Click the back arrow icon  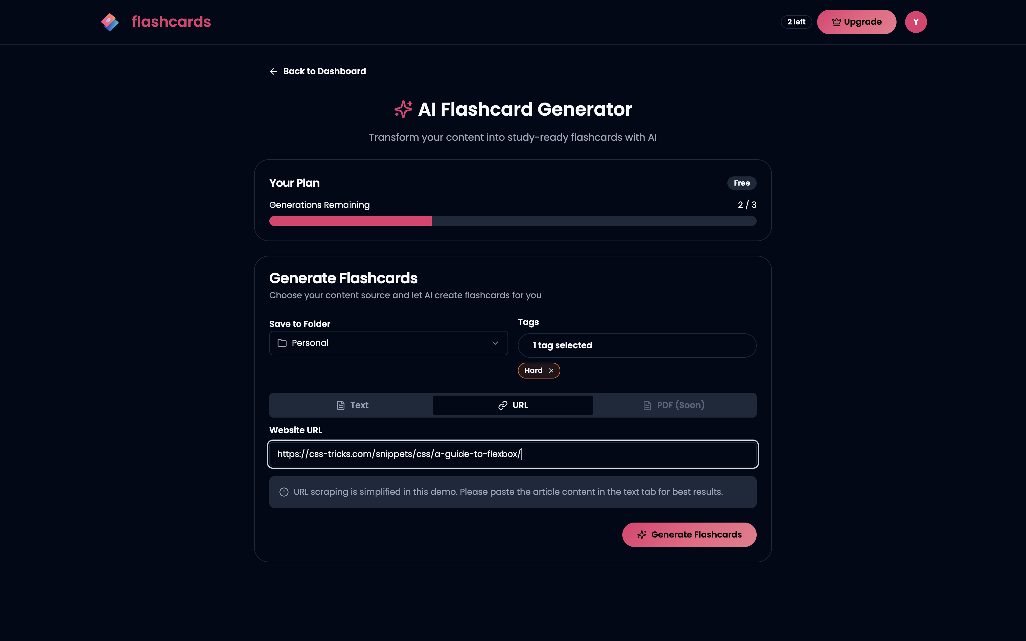point(274,71)
